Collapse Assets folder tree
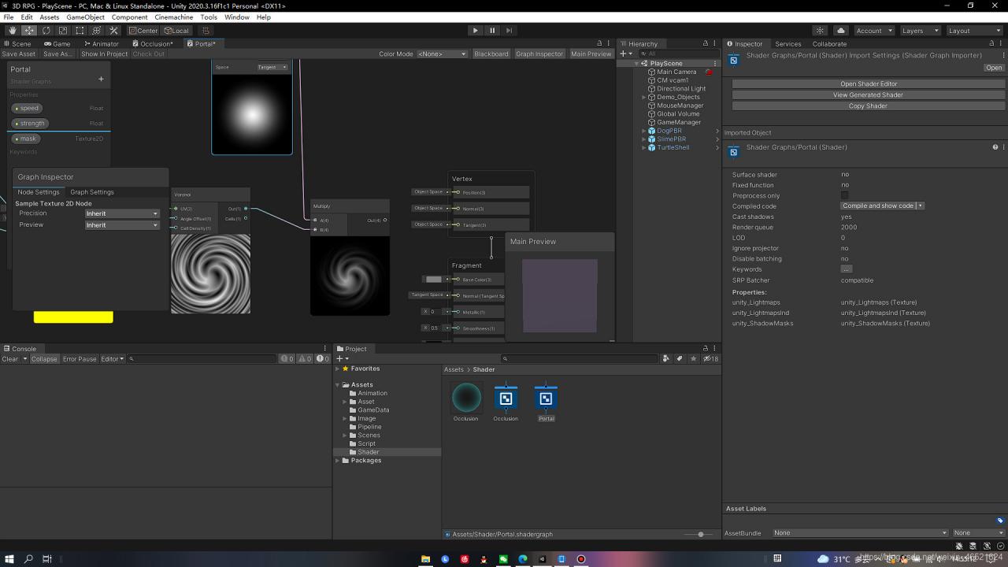Viewport: 1008px width, 567px height. pos(338,385)
